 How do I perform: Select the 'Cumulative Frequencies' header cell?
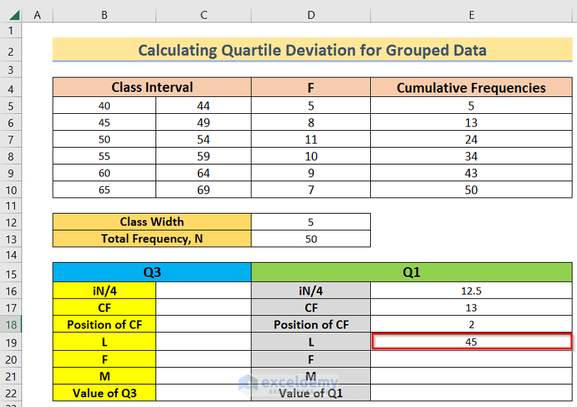tap(471, 87)
